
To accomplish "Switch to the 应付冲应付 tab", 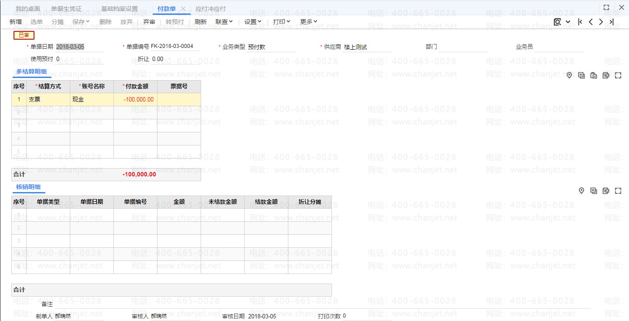I will pos(211,9).
